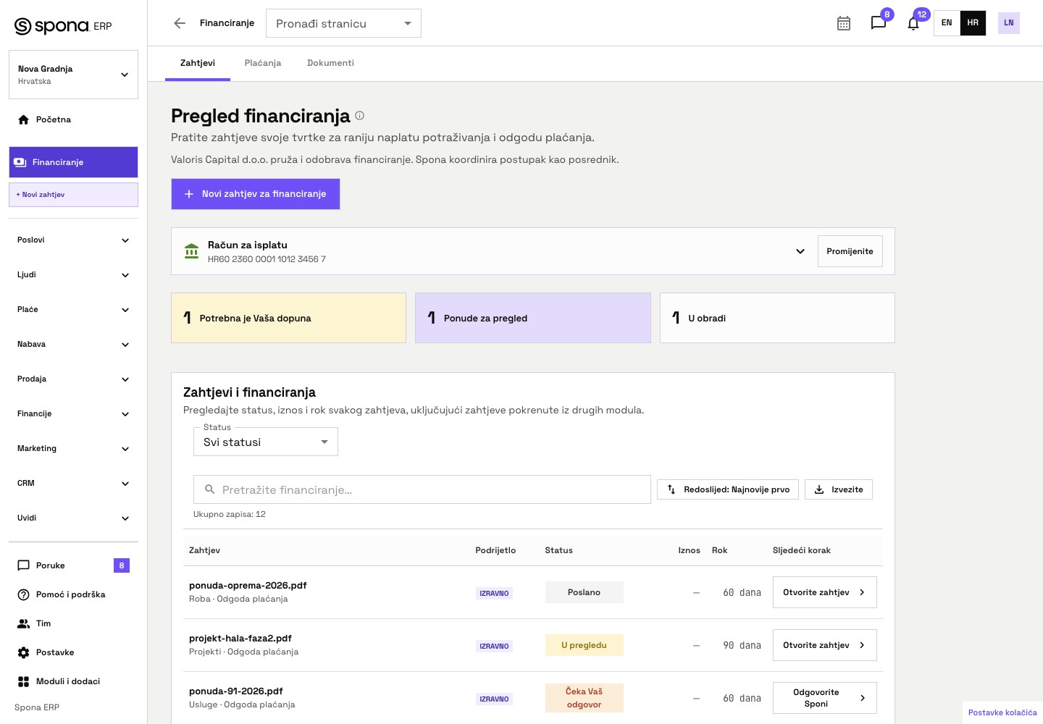Screen dimensions: 1043x724
Task: Click Redoslijed: Najnovije prvo sort button
Action: pyautogui.click(x=728, y=489)
